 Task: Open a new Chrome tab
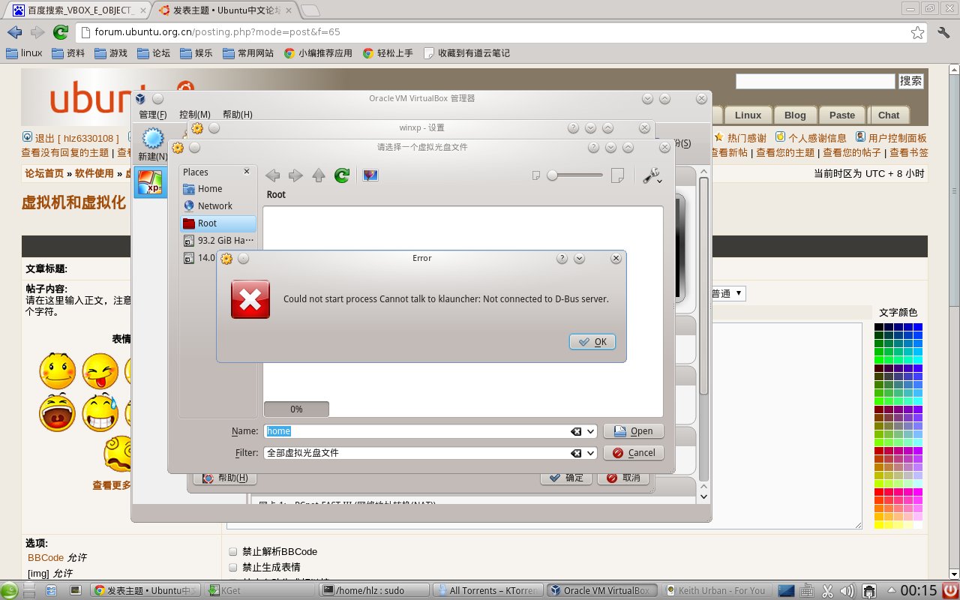(x=310, y=10)
